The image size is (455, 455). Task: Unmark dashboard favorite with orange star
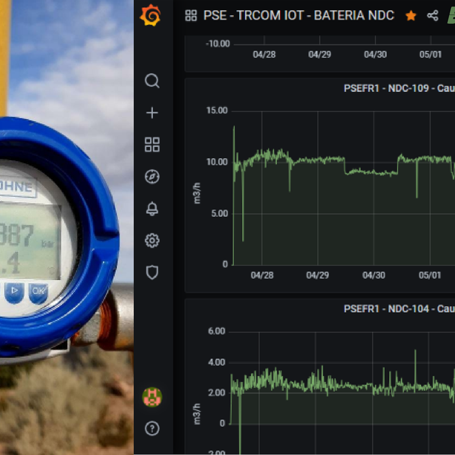click(411, 16)
